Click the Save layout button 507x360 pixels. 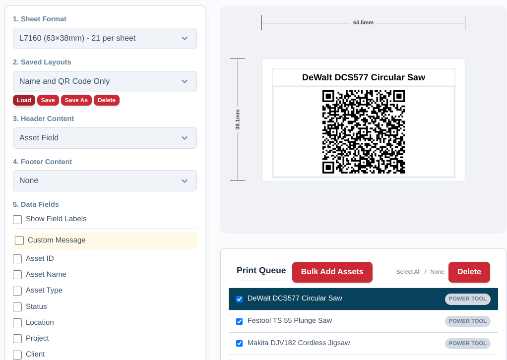point(48,100)
